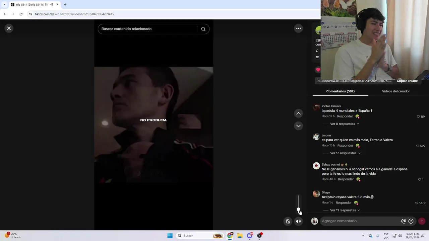Click sticker icon next to jasonn's Responder
Screen dimensions: 429x241
358,146
